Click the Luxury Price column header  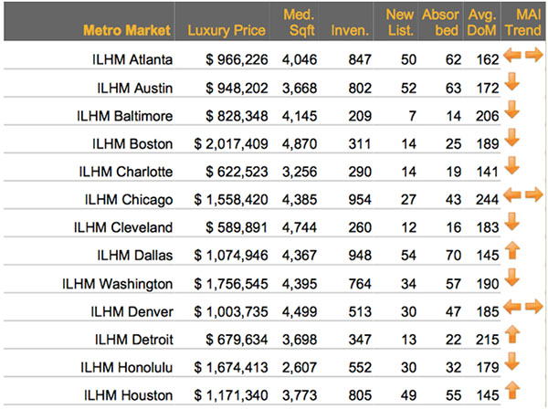(x=227, y=30)
